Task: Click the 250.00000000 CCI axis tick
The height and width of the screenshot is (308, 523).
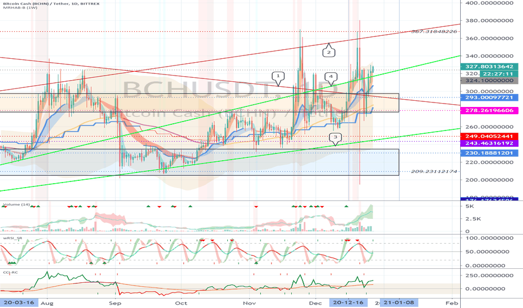Action: [489, 276]
